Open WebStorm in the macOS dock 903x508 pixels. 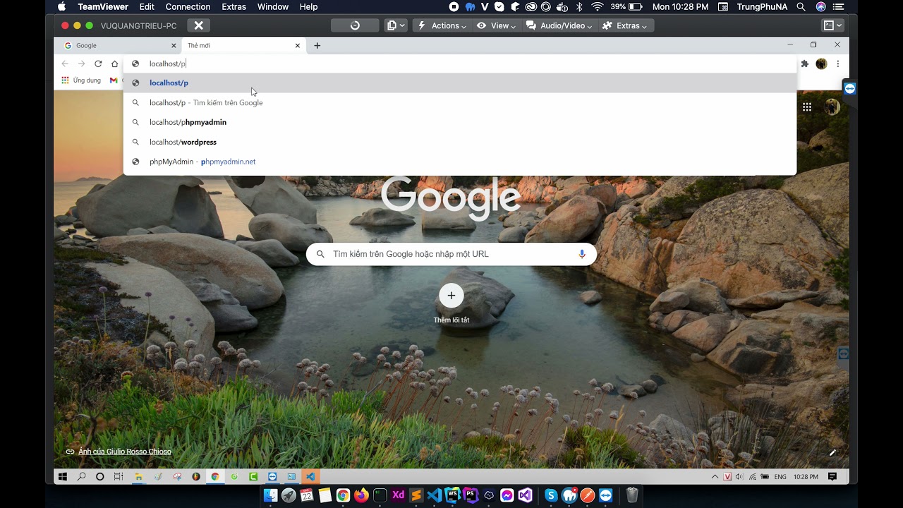[x=453, y=495]
